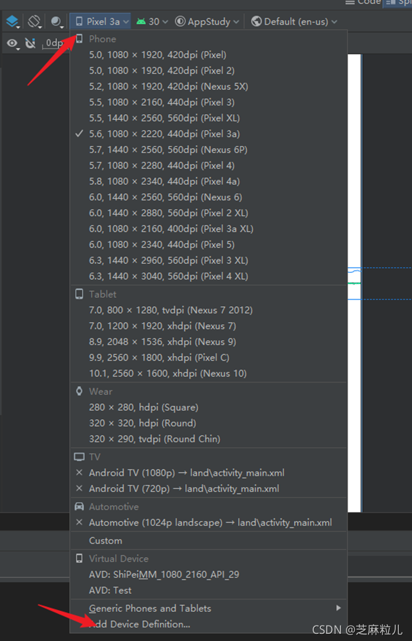Click Add Device Definition...
Viewport: 412px width, 641px height.
click(208, 624)
